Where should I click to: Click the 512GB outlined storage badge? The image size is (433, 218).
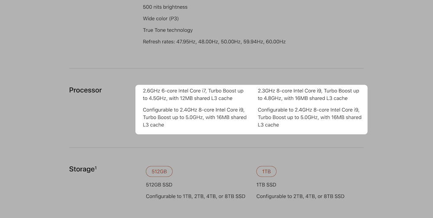tap(159, 172)
